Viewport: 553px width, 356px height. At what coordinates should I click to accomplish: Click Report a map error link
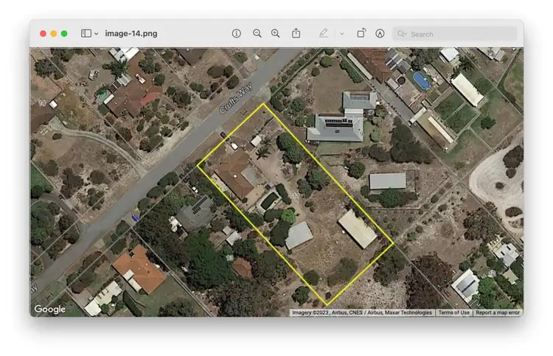(x=498, y=313)
